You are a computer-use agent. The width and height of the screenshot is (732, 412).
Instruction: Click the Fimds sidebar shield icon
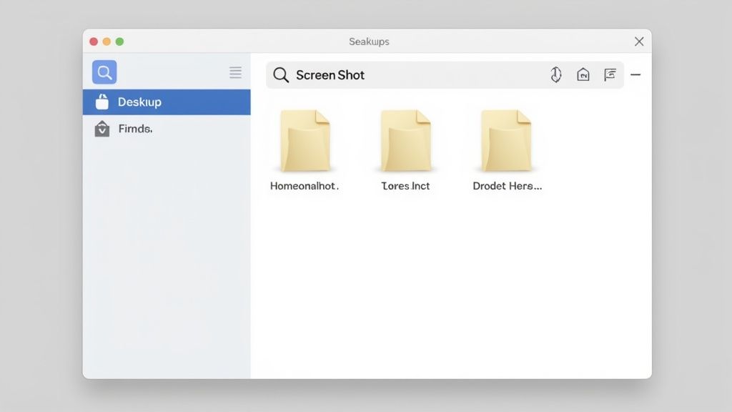[x=104, y=129]
